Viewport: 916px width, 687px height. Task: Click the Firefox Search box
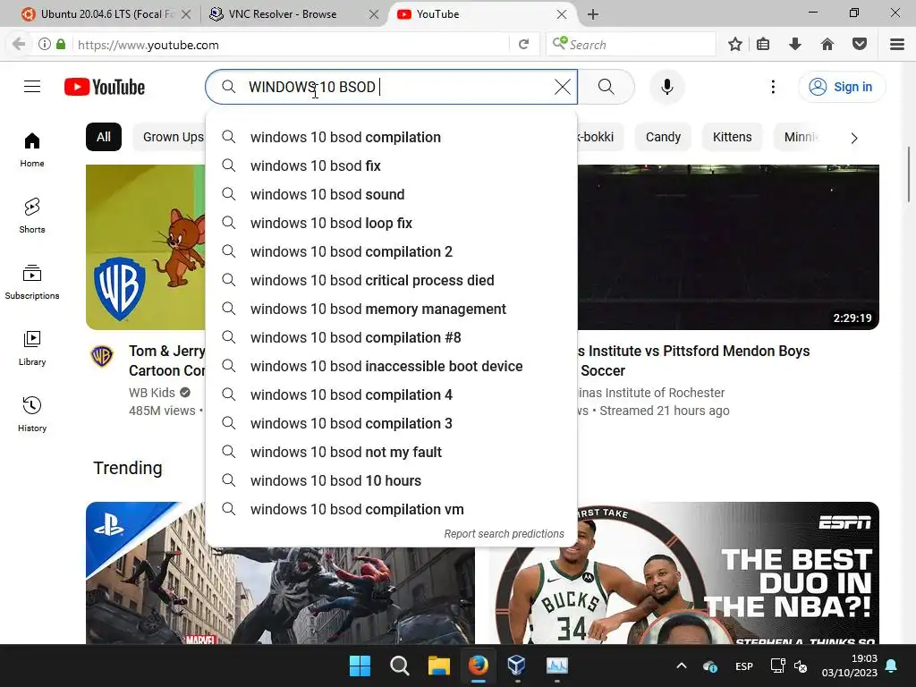631,45
